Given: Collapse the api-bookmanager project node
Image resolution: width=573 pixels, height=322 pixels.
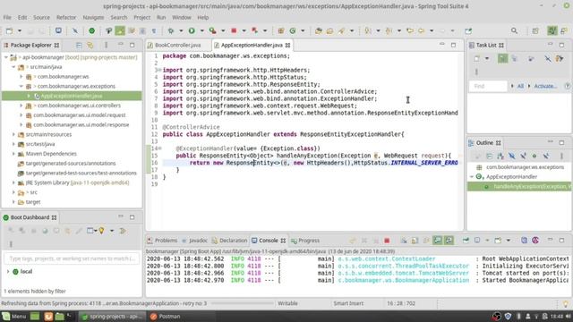Looking at the screenshot, I should coord(6,57).
